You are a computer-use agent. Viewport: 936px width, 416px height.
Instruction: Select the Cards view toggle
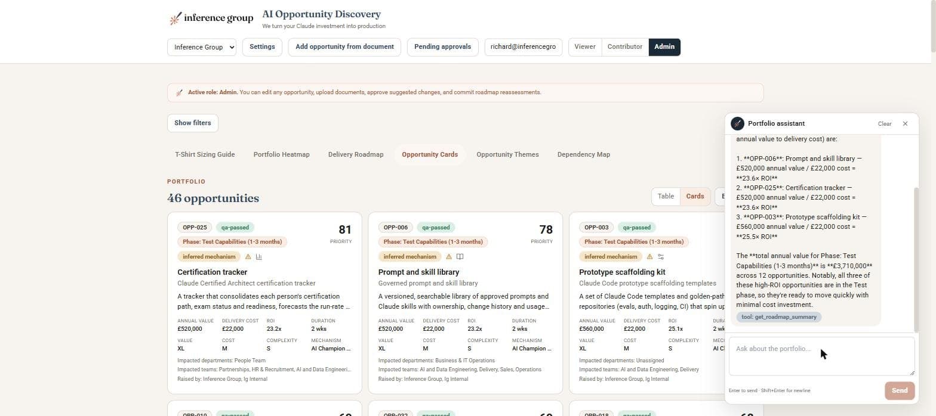tap(695, 196)
